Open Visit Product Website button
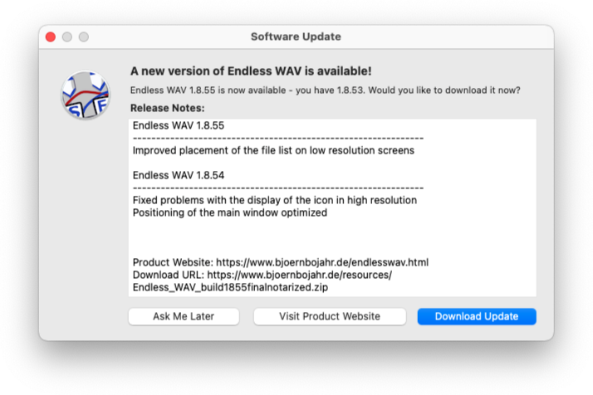Viewport: 593px width, 395px height. coord(330,316)
